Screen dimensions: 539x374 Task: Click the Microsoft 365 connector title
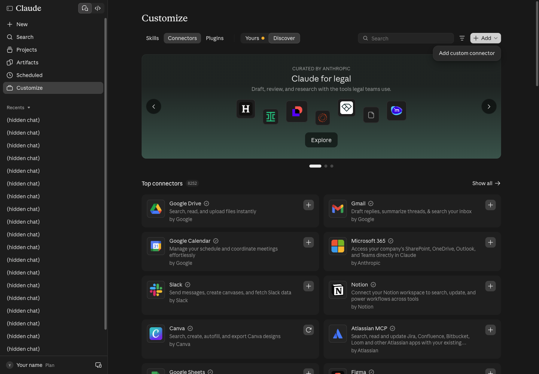click(x=368, y=241)
